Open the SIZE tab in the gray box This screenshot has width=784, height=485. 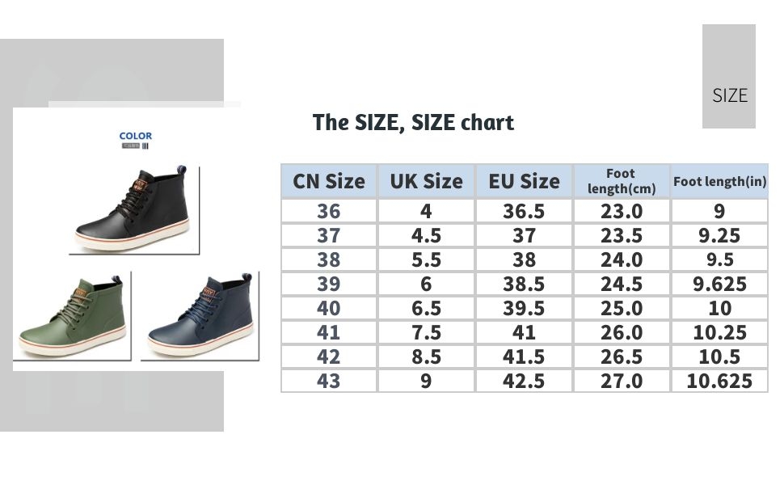click(729, 95)
